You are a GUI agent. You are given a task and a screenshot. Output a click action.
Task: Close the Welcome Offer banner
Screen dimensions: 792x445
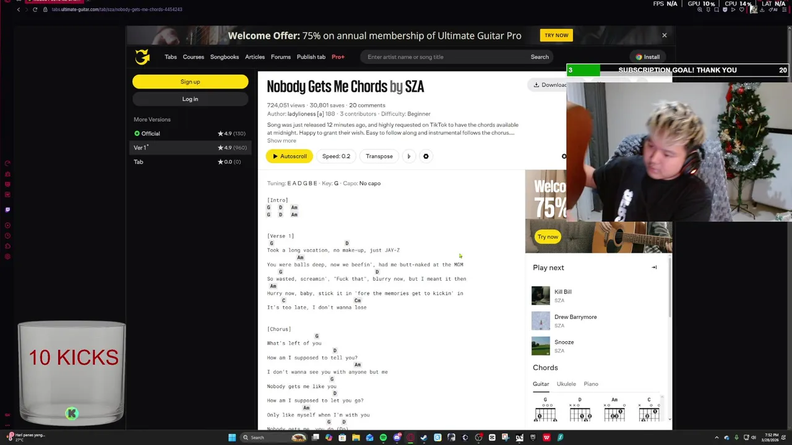point(665,35)
